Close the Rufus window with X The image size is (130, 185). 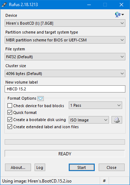click(121, 5)
